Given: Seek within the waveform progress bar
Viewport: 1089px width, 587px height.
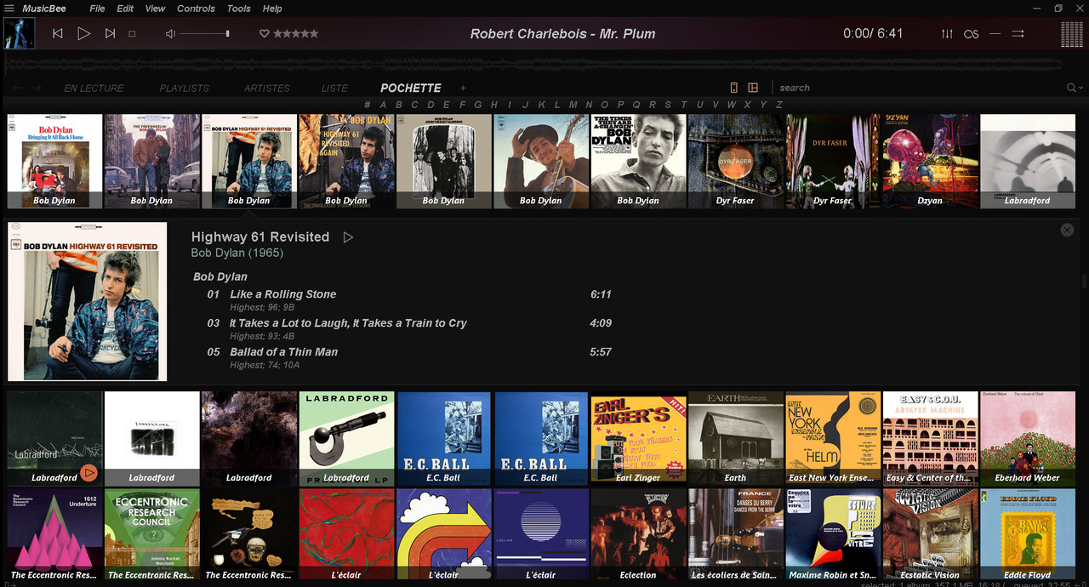Looking at the screenshot, I should (x=533, y=65).
